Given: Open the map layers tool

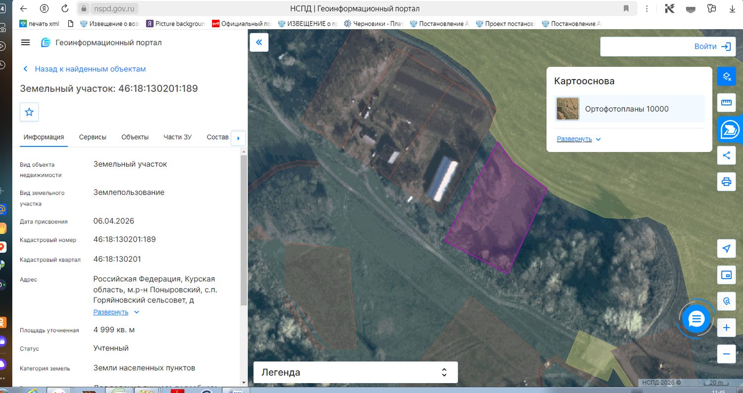Looking at the screenshot, I should (x=727, y=76).
